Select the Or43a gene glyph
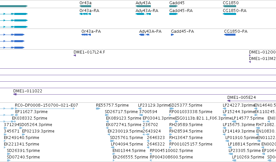The image size is (276, 162). [x=85, y=6]
